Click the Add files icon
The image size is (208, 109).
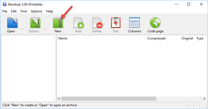click(79, 23)
